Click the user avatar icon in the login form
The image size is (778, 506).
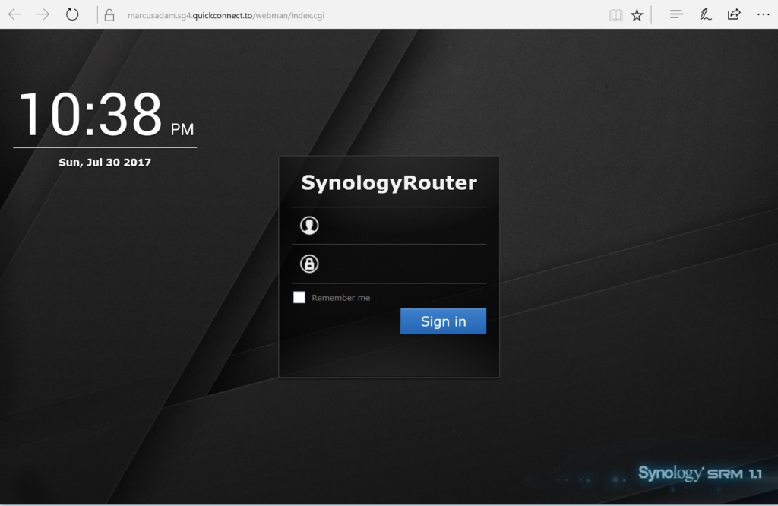click(309, 225)
